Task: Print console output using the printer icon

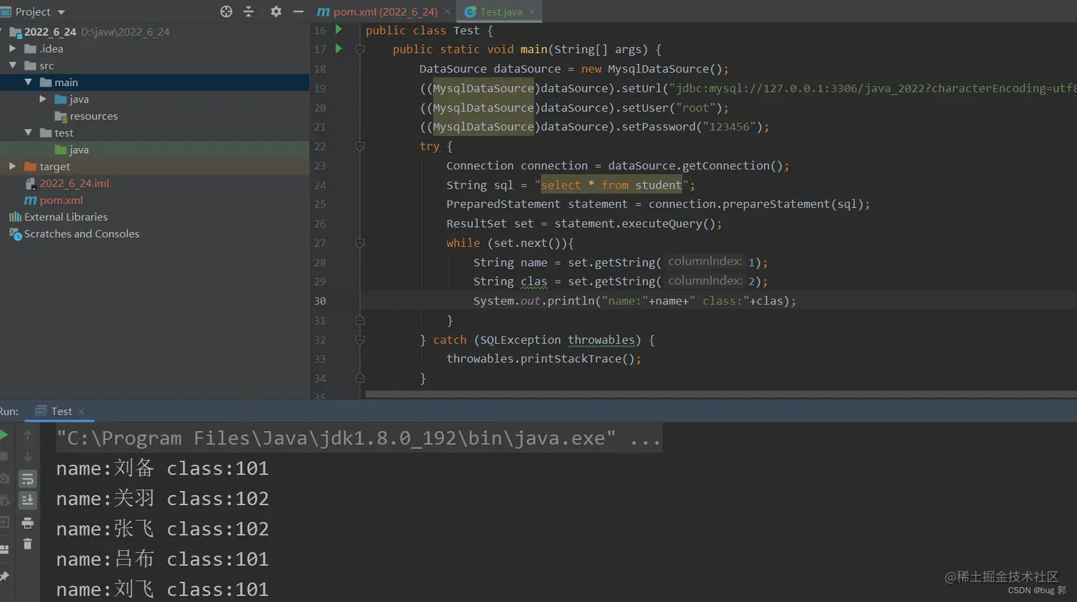Action: click(28, 523)
